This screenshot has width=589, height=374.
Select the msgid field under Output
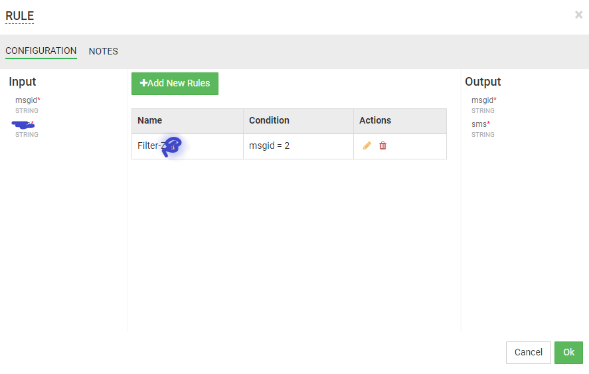click(483, 100)
